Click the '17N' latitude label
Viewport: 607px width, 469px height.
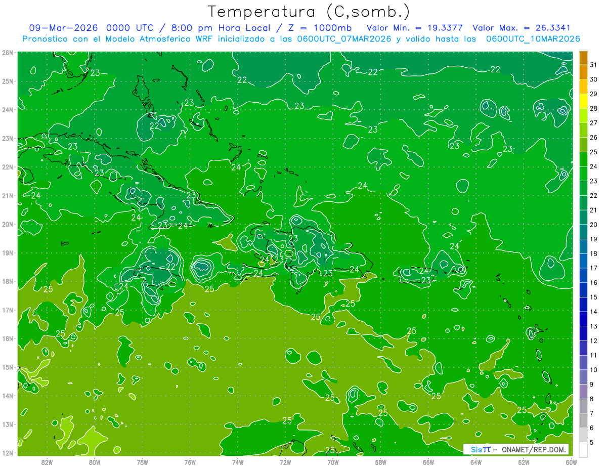point(8,310)
